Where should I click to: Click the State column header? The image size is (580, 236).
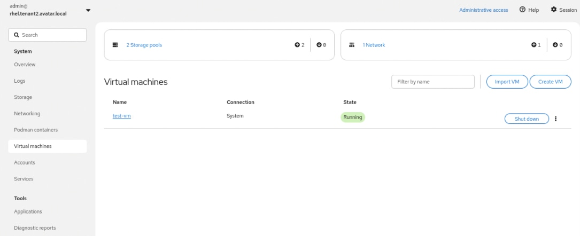pos(350,103)
